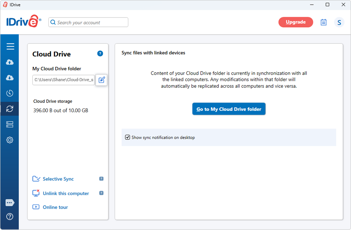Minimize the IDrive window
The height and width of the screenshot is (230, 351).
[x=312, y=5]
